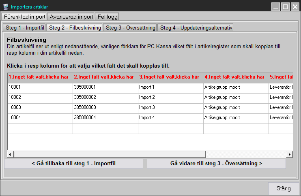Viewport: 301px width, 196px height.
Task: Click the horizontal scrollbar thumb
Action: point(110,154)
